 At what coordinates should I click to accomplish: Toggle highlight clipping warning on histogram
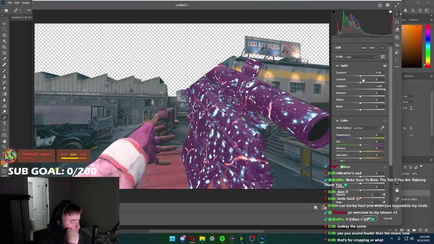point(390,12)
